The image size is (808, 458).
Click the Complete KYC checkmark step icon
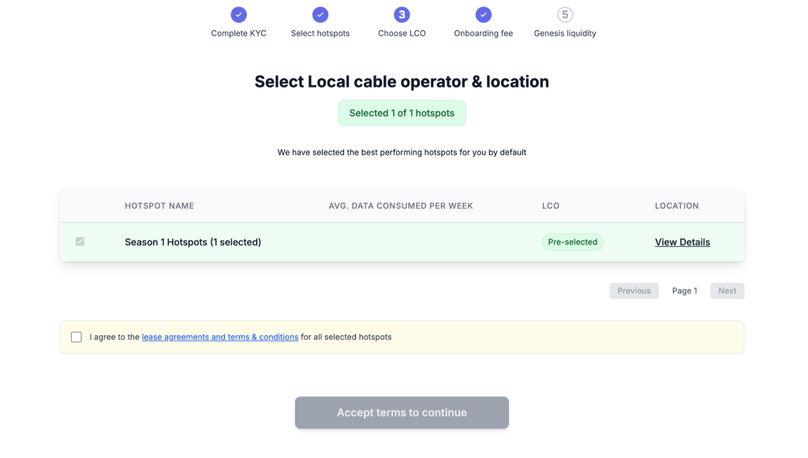tap(238, 14)
